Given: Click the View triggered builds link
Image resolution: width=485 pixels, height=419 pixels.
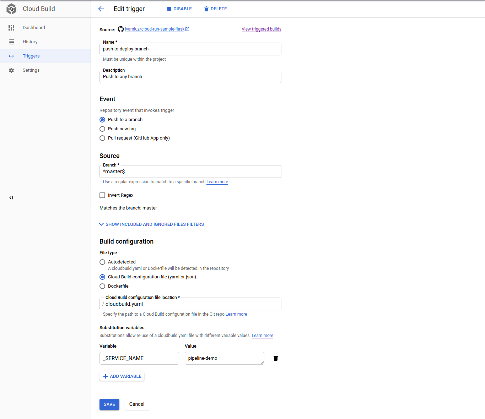Looking at the screenshot, I should point(261,29).
